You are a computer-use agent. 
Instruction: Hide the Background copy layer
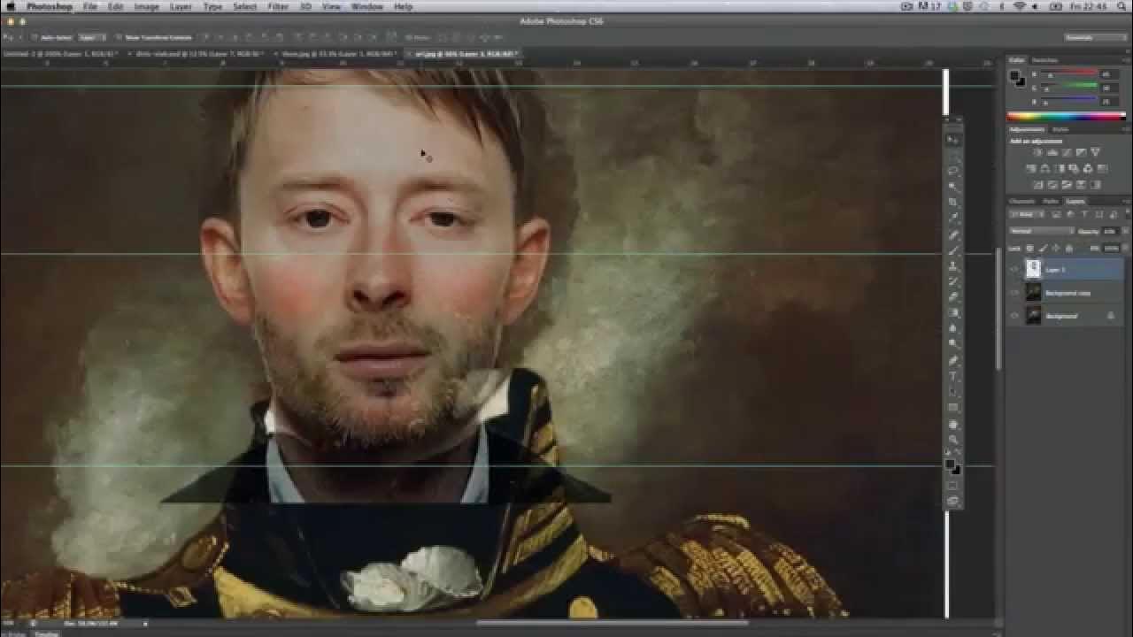[1014, 293]
